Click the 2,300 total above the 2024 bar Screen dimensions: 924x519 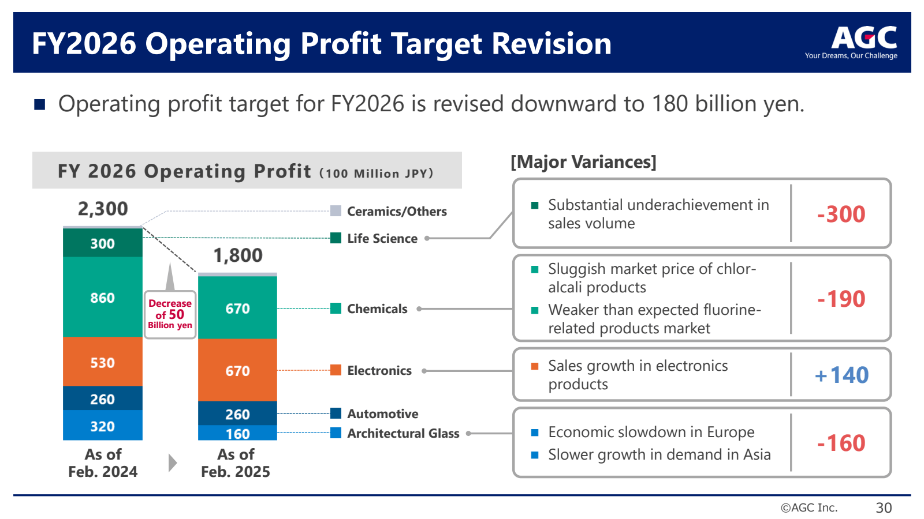point(103,209)
